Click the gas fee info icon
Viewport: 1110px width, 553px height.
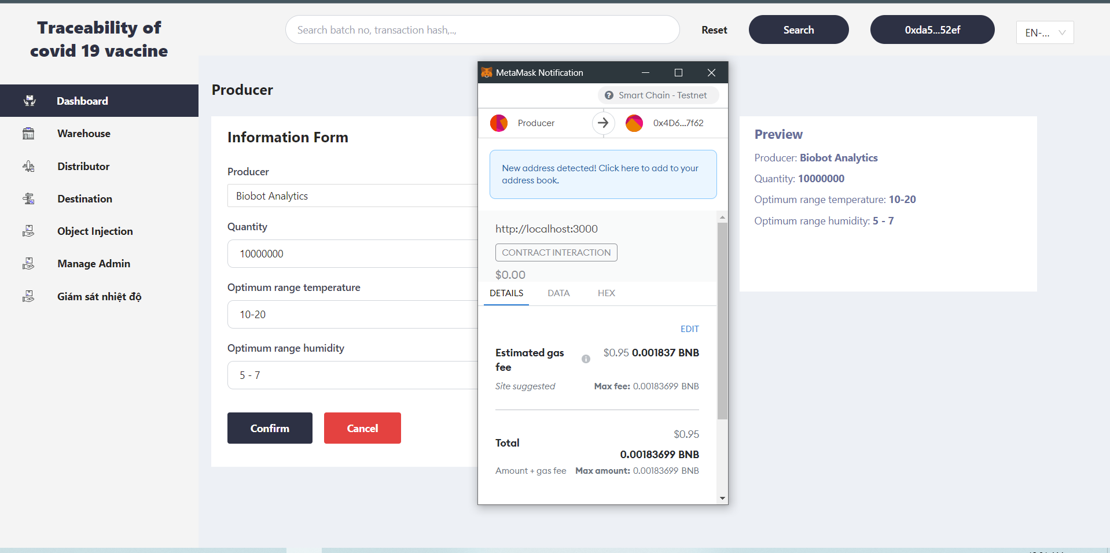(x=586, y=359)
